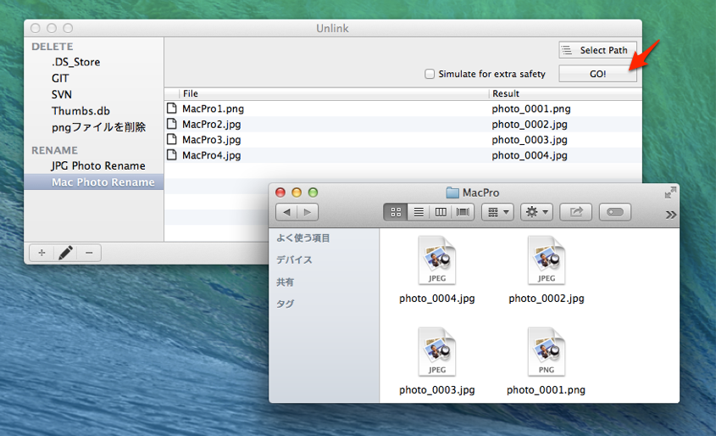Enable Simulate for extra safety checkbox
The width and height of the screenshot is (716, 436).
430,74
